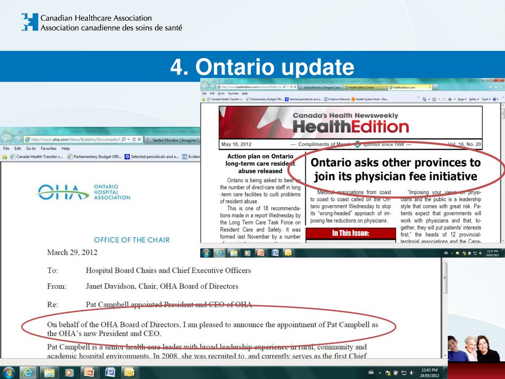Open Windows Media Player on the bottom taskbar

coord(69,373)
